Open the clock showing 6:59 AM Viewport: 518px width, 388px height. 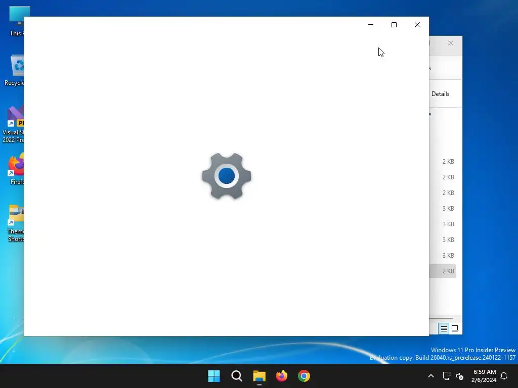point(484,376)
